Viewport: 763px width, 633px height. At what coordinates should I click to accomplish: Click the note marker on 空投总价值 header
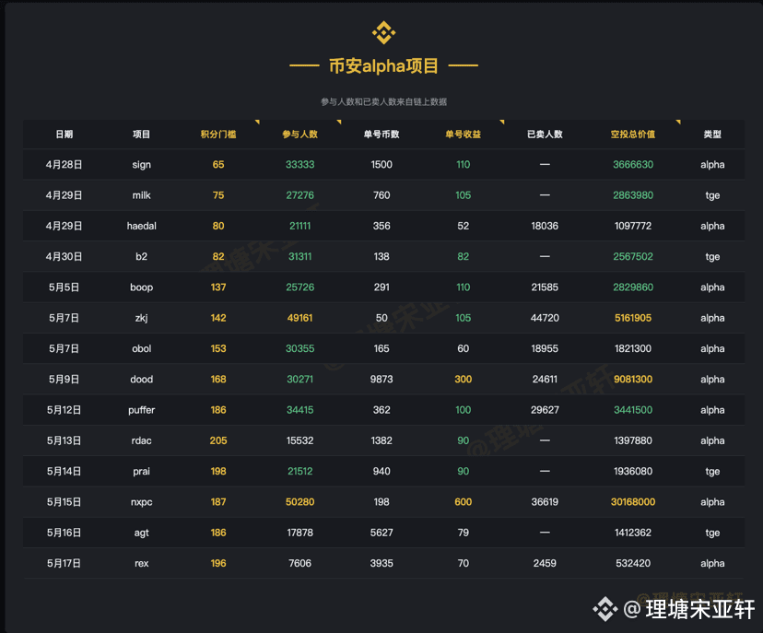(x=678, y=122)
